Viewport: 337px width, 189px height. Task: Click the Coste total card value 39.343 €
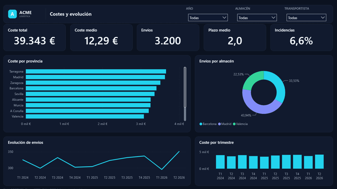click(x=34, y=41)
